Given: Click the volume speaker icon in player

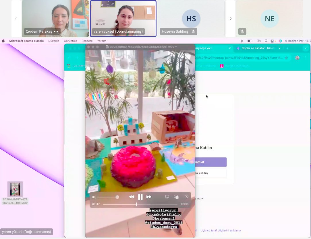Looking at the screenshot, I should click(94, 197).
